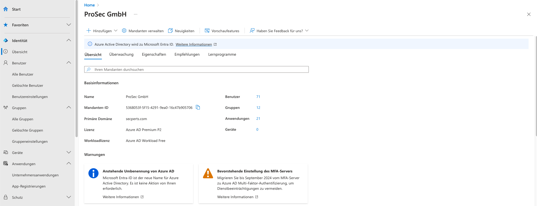Copy the Mandanten-ID to clipboard
537x206 pixels.
click(x=198, y=107)
